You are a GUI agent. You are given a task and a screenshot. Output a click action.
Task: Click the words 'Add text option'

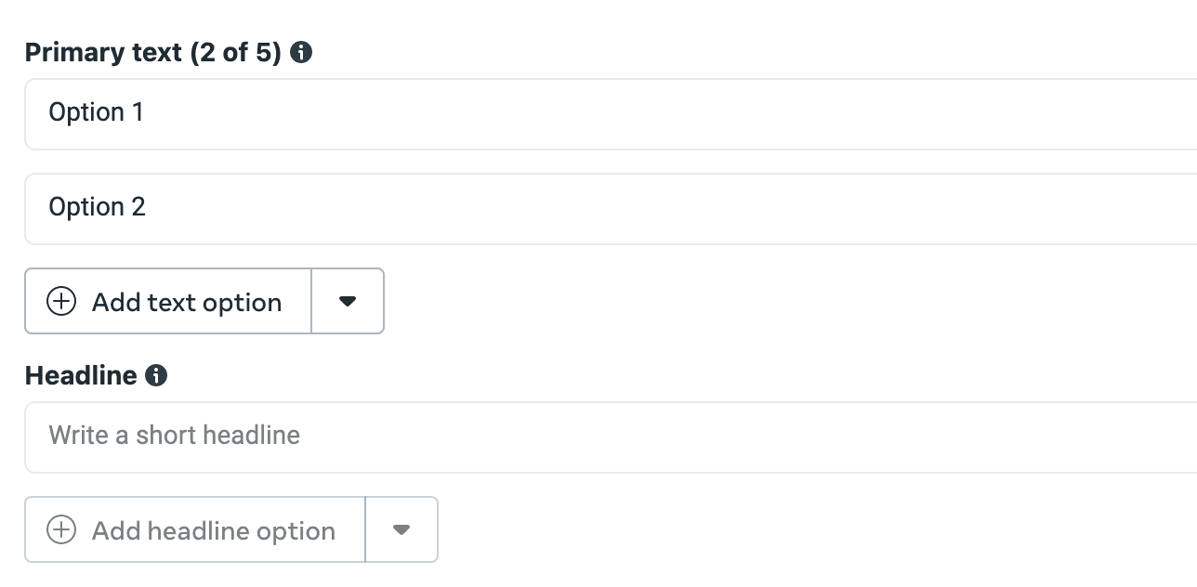point(187,303)
